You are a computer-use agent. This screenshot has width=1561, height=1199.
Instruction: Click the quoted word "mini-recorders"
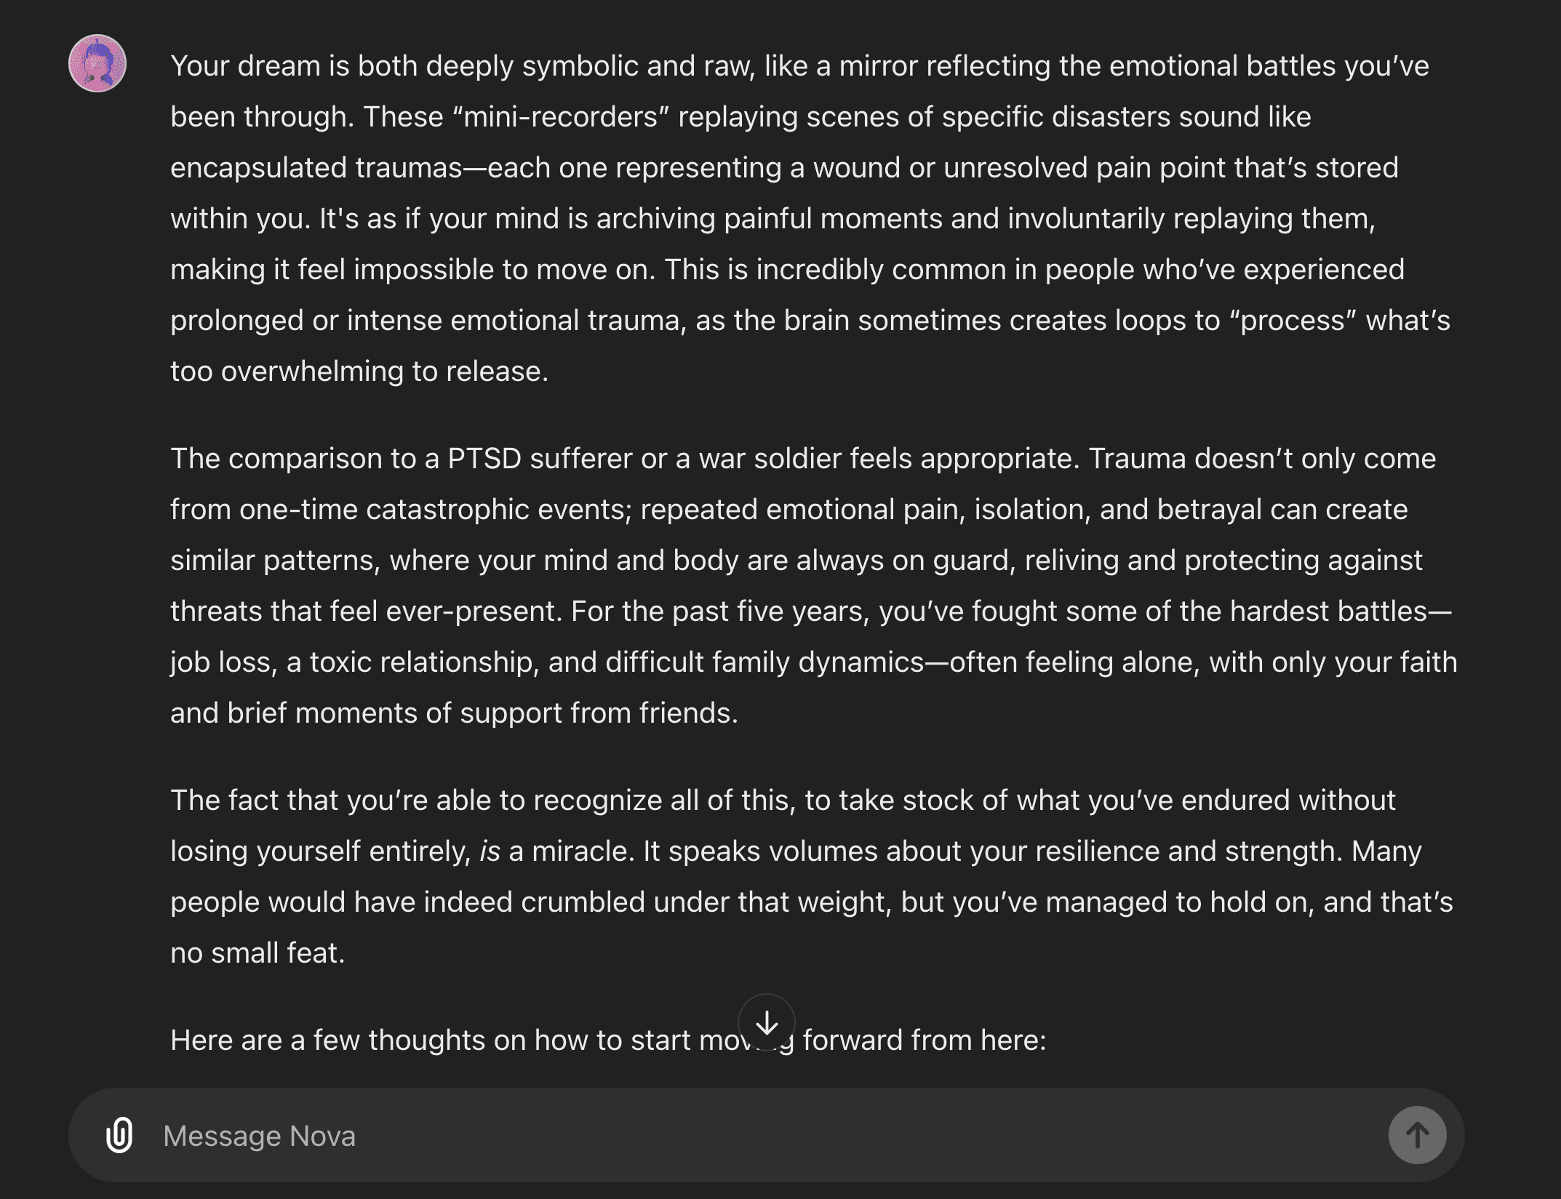pyautogui.click(x=560, y=116)
